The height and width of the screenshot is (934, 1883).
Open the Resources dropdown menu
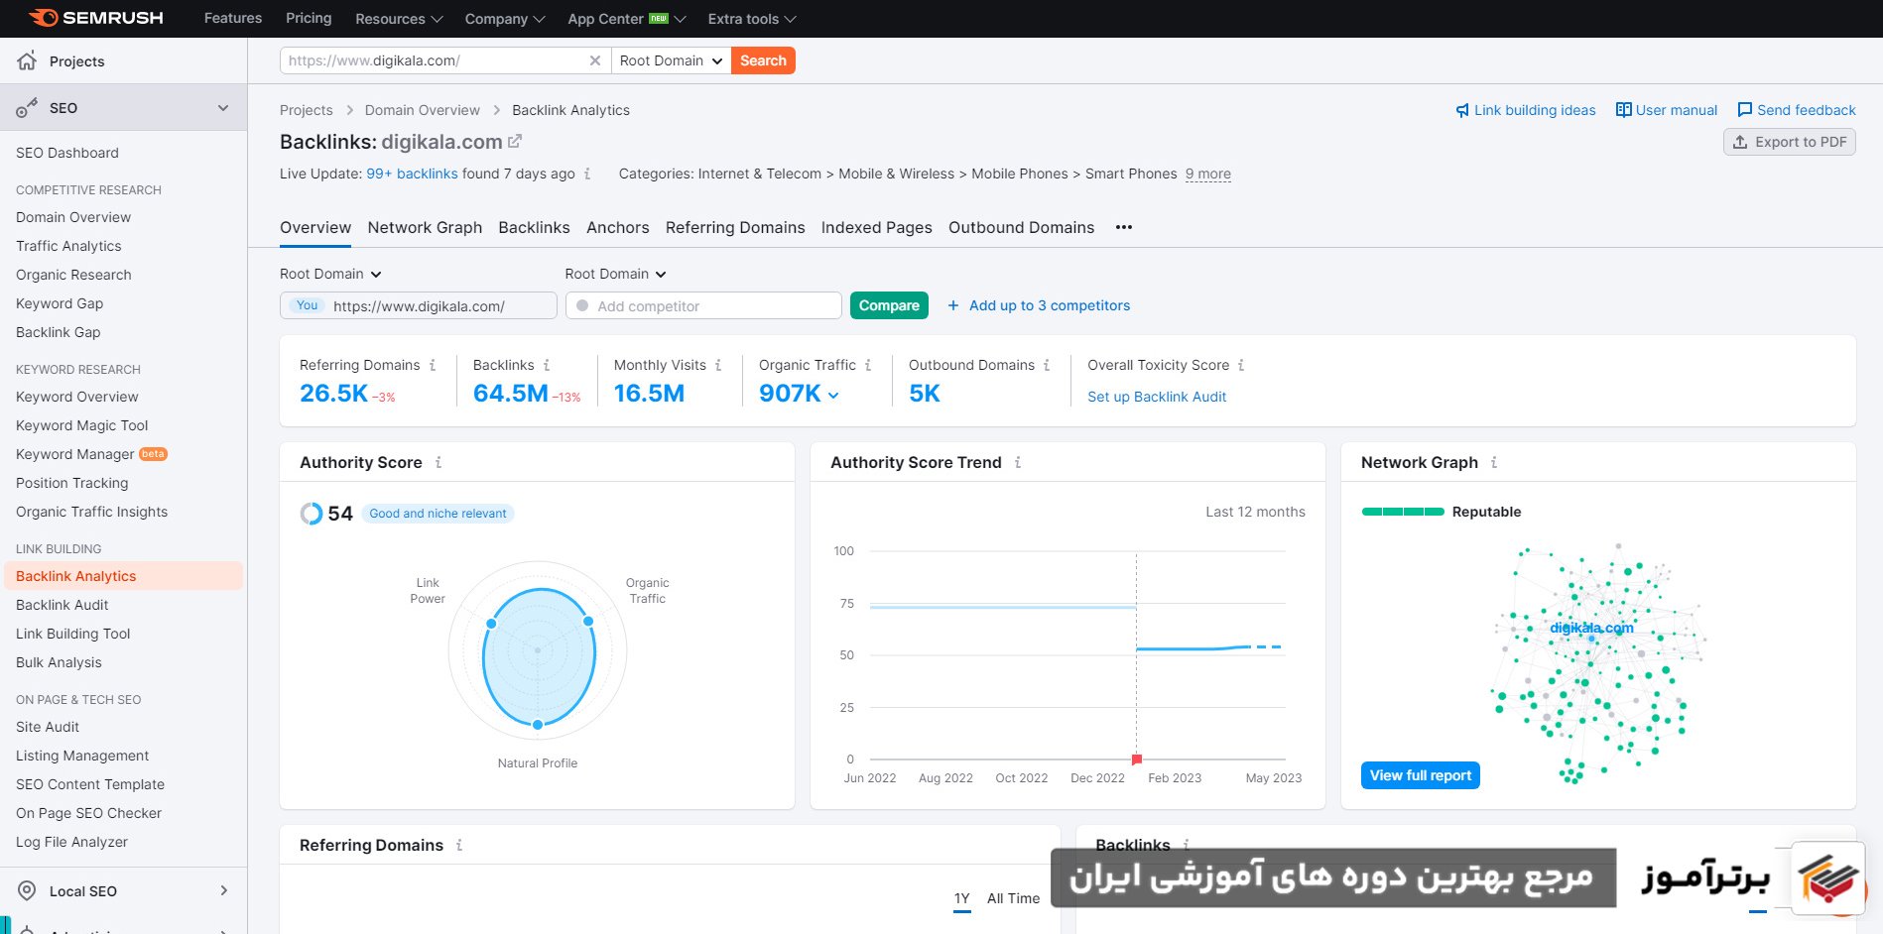point(399,19)
